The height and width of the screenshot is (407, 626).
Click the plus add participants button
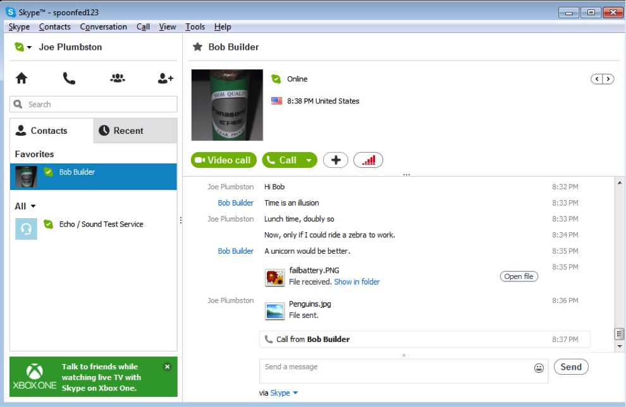336,160
